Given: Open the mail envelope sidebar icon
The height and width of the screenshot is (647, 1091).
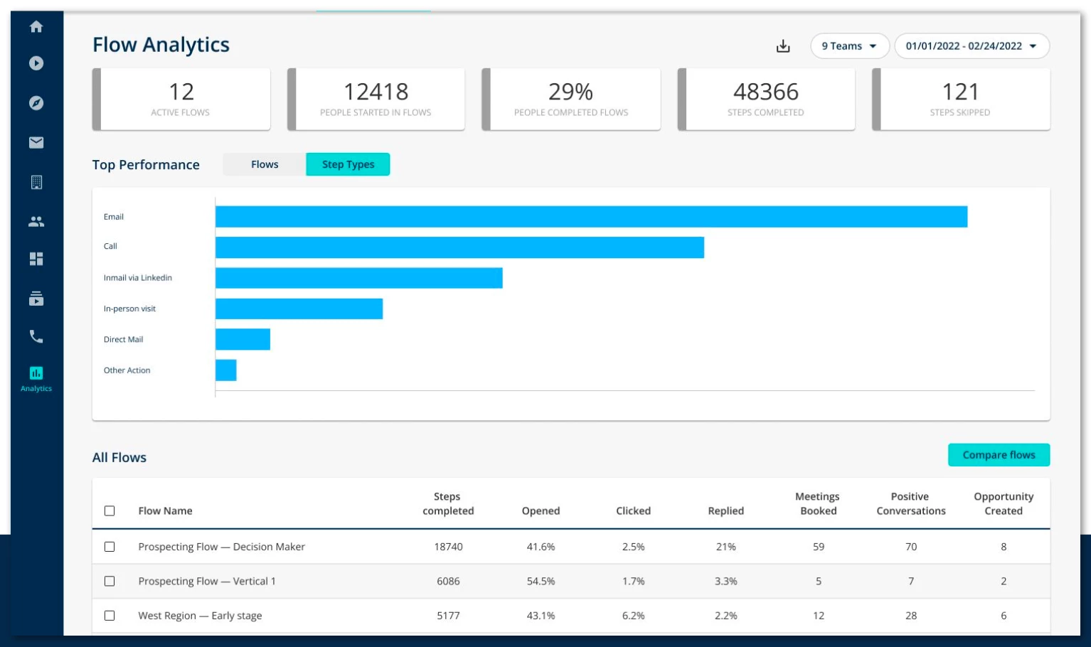Looking at the screenshot, I should tap(36, 143).
